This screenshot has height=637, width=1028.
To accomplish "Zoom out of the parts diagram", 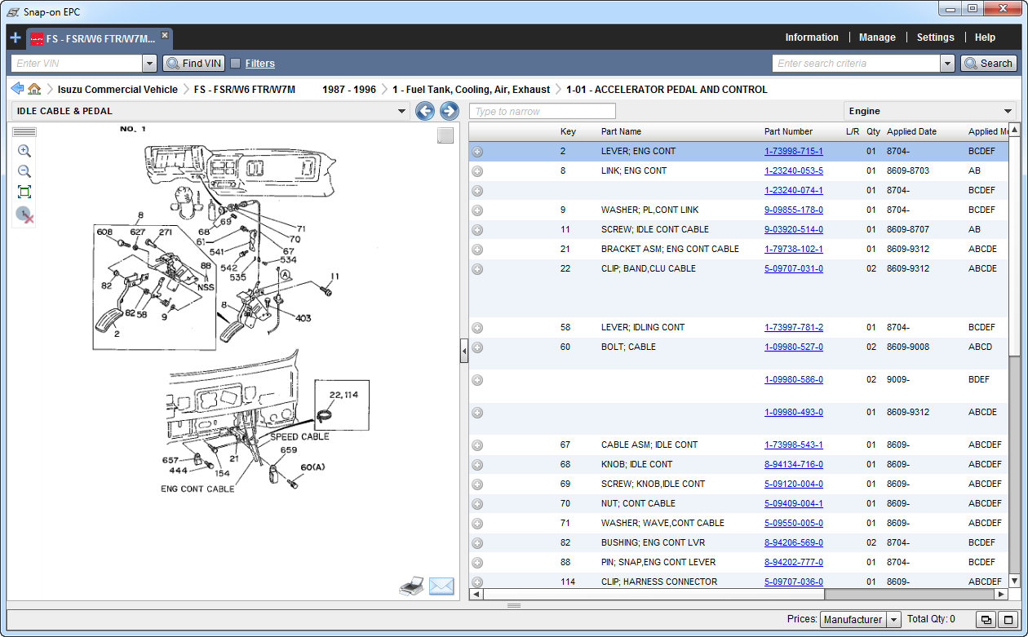I will (24, 171).
